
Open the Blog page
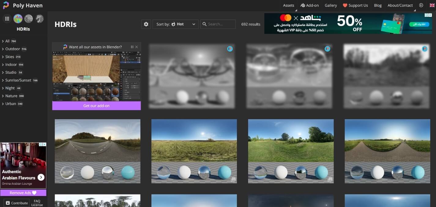tap(378, 6)
